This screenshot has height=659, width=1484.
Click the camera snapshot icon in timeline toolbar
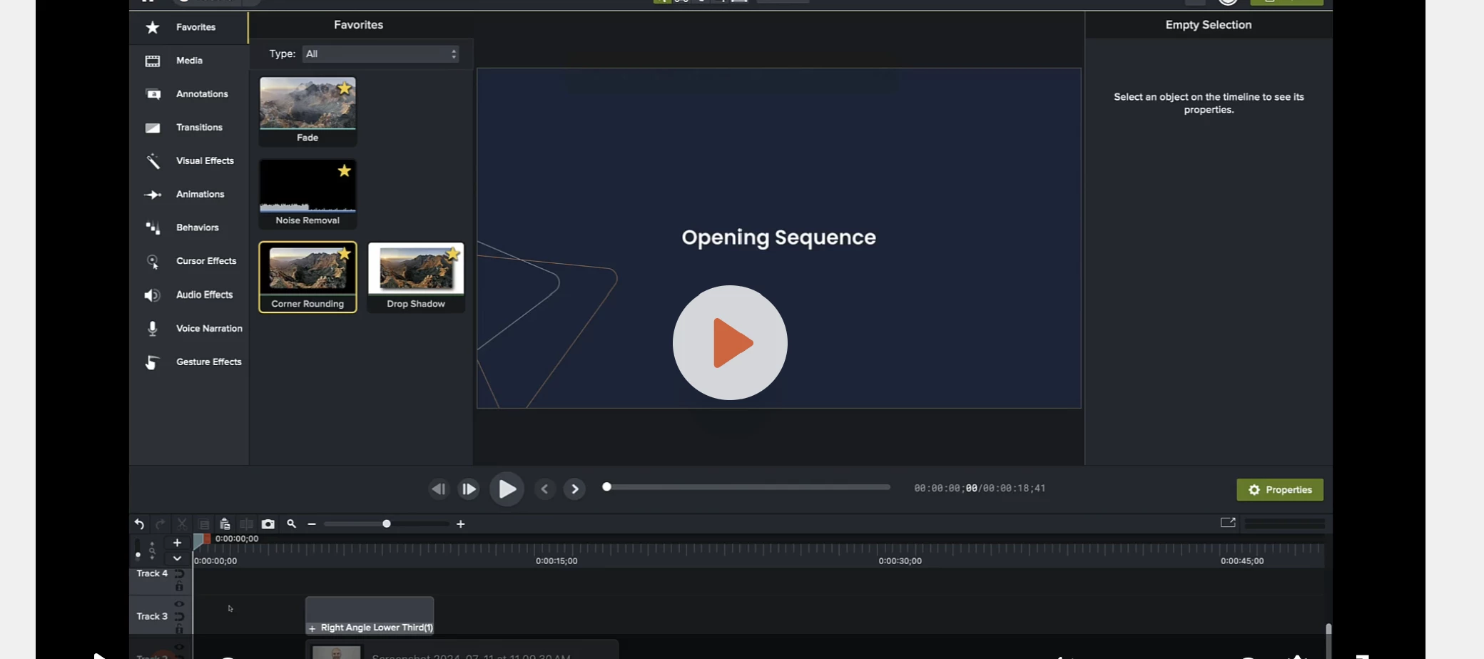click(x=268, y=523)
